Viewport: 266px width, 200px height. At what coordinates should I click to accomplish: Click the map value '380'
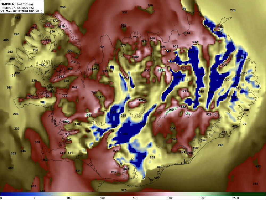150,5
